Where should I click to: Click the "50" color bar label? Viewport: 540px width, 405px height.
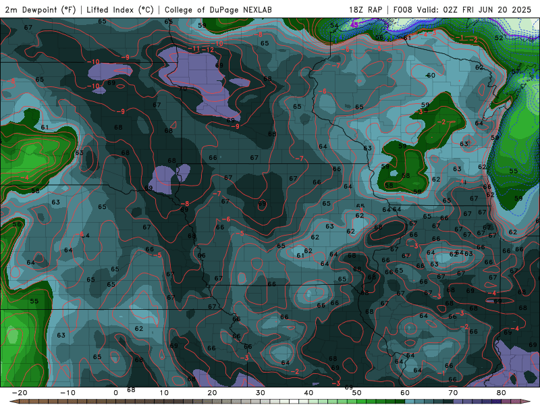tap(357, 393)
